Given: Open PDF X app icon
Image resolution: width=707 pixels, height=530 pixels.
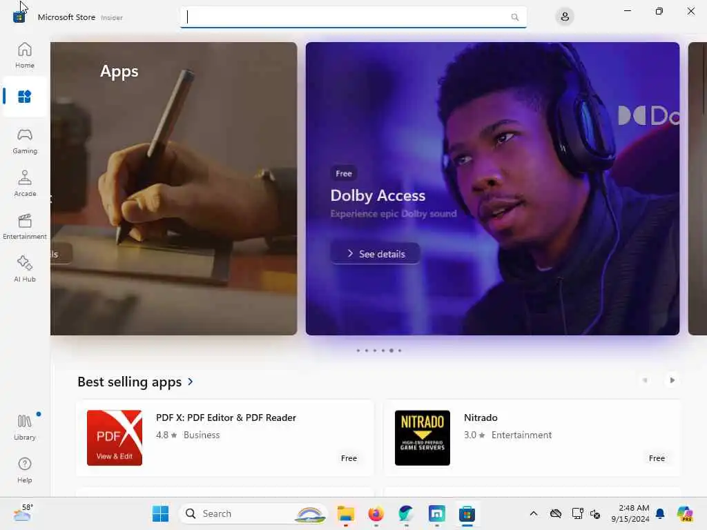Looking at the screenshot, I should [x=115, y=438].
